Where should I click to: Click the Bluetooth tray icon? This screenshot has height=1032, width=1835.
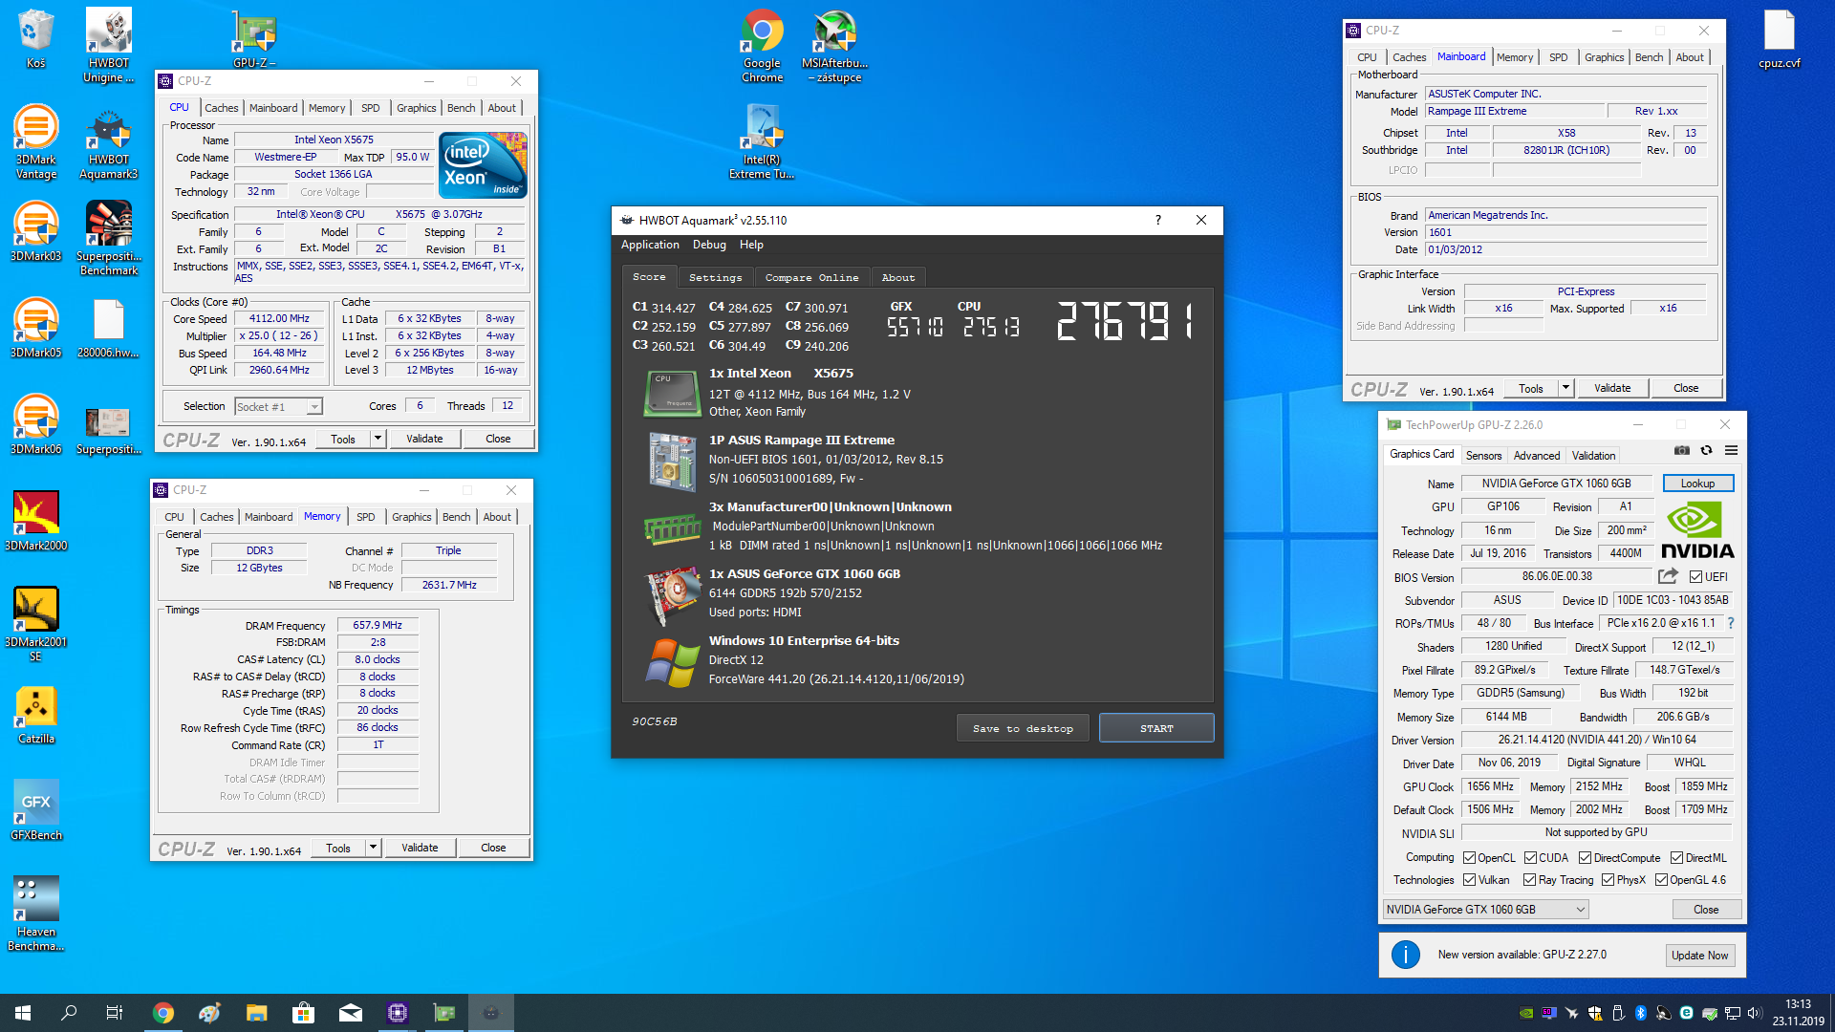tap(1640, 1013)
